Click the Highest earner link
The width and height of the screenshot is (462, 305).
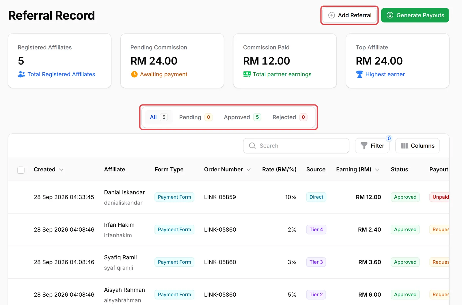click(385, 74)
